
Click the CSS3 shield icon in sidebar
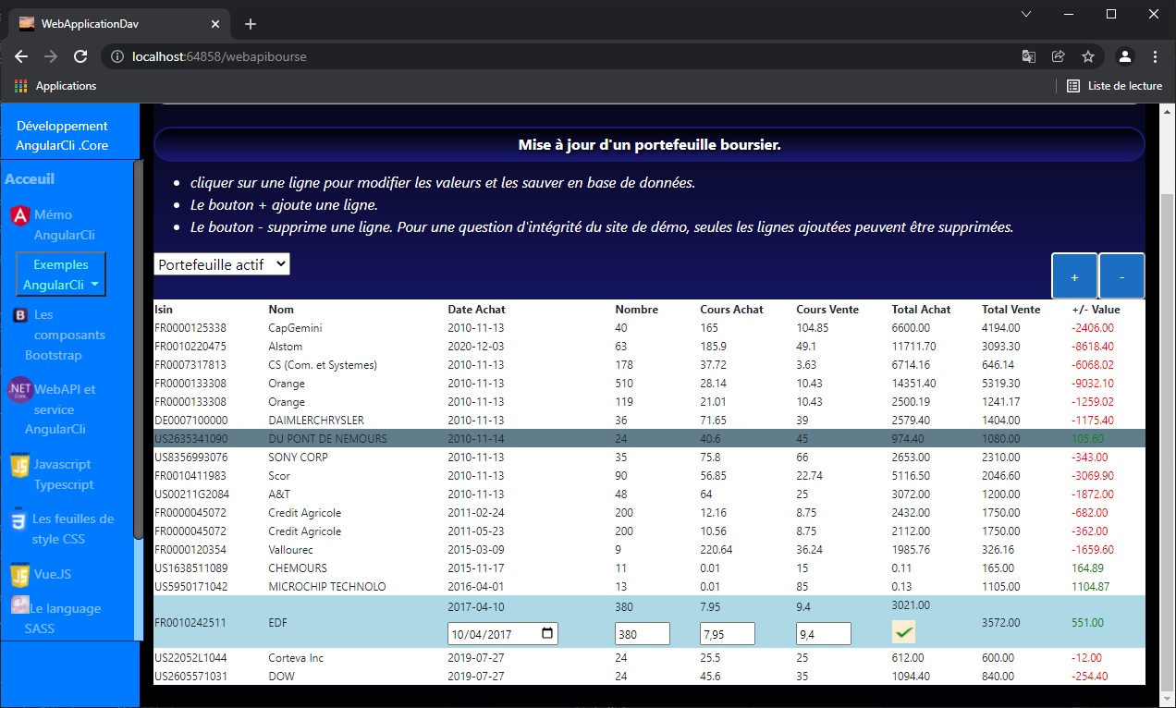pos(18,520)
